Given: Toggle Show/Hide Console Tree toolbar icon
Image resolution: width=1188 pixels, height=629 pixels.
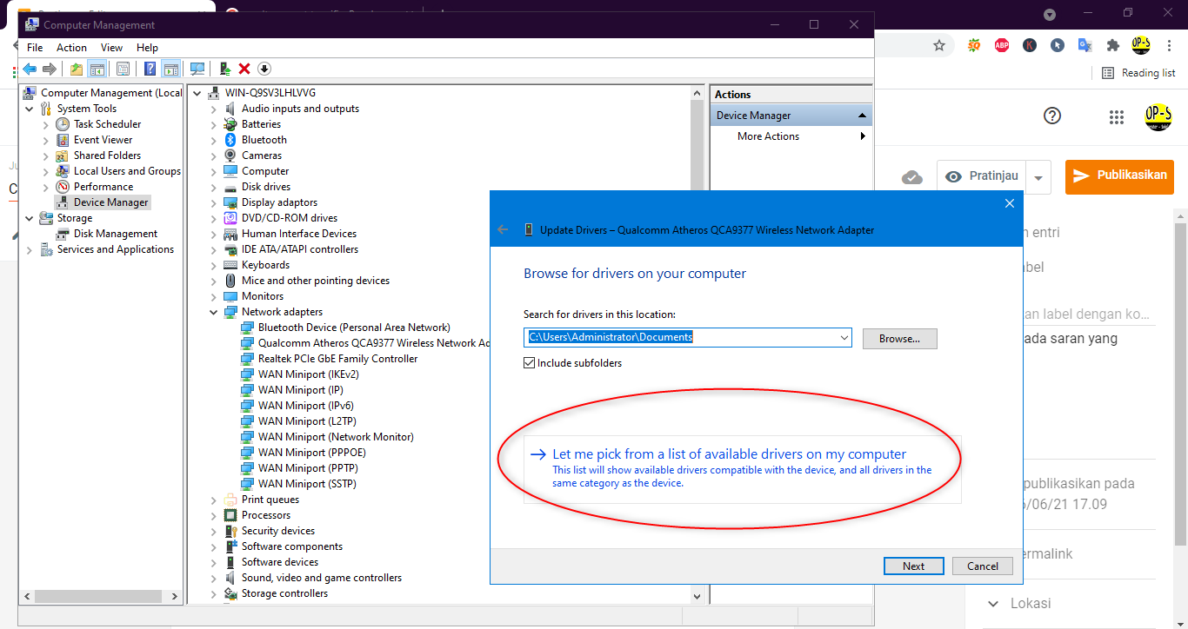Looking at the screenshot, I should (97, 69).
